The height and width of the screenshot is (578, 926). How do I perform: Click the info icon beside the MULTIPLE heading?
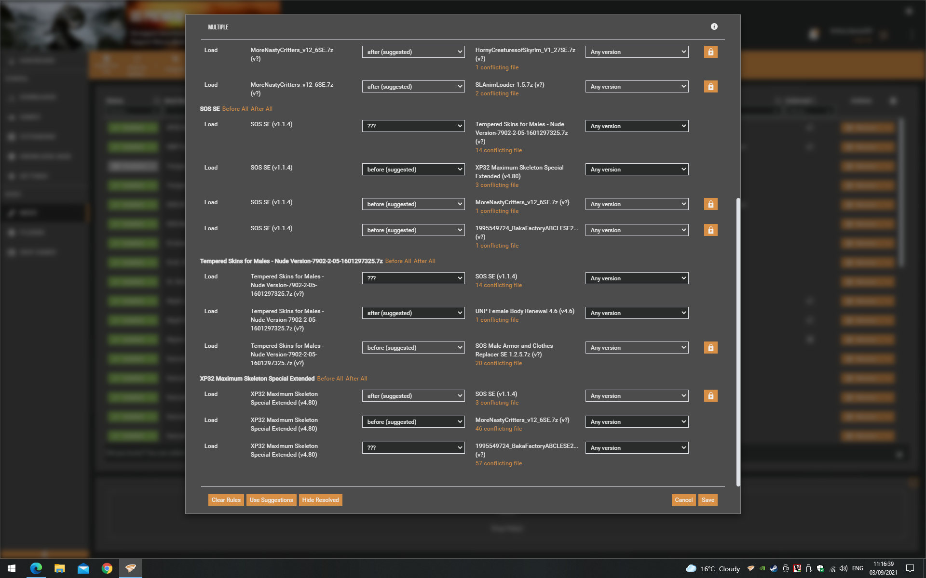coord(714,26)
